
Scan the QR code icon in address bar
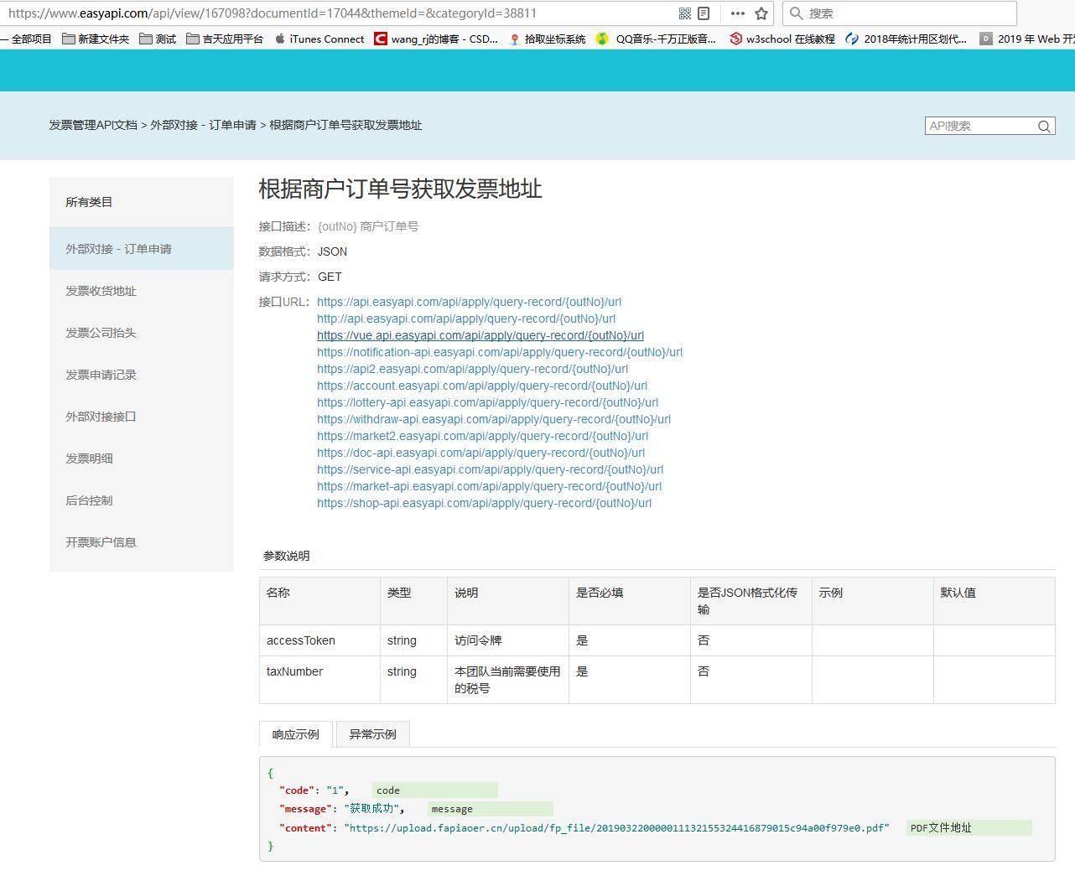click(x=685, y=13)
